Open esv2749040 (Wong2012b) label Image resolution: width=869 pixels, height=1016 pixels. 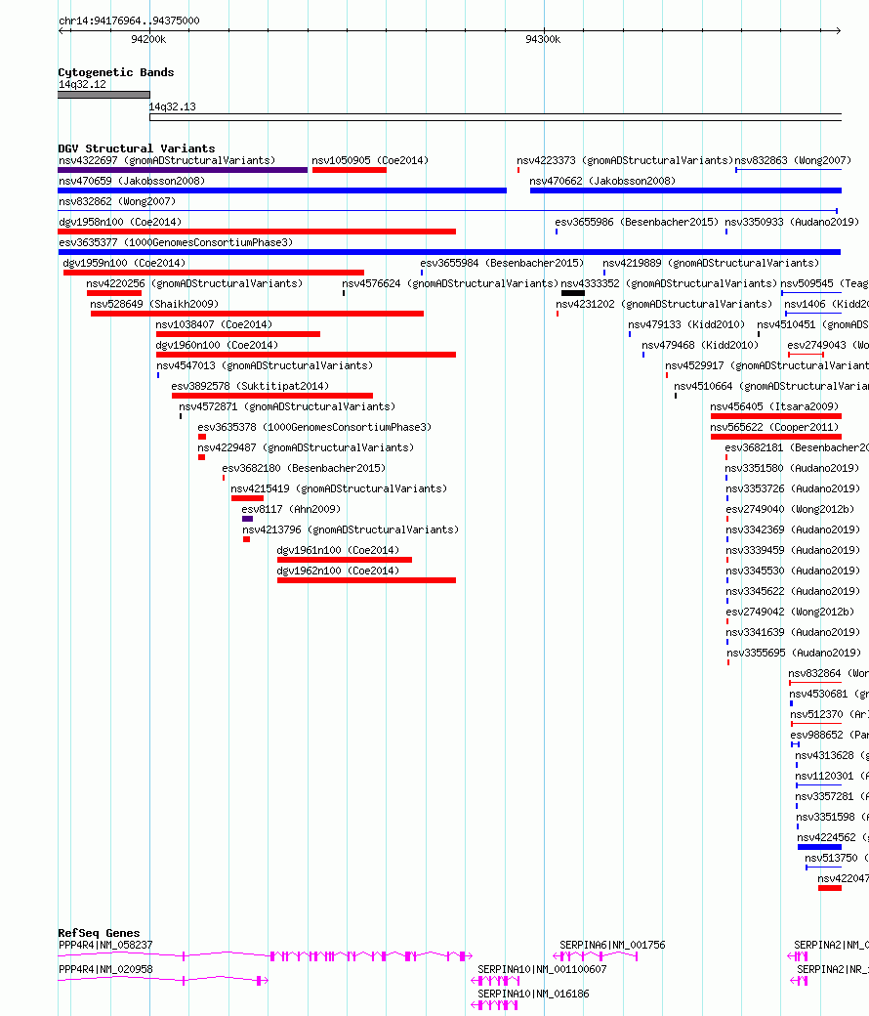pos(790,509)
